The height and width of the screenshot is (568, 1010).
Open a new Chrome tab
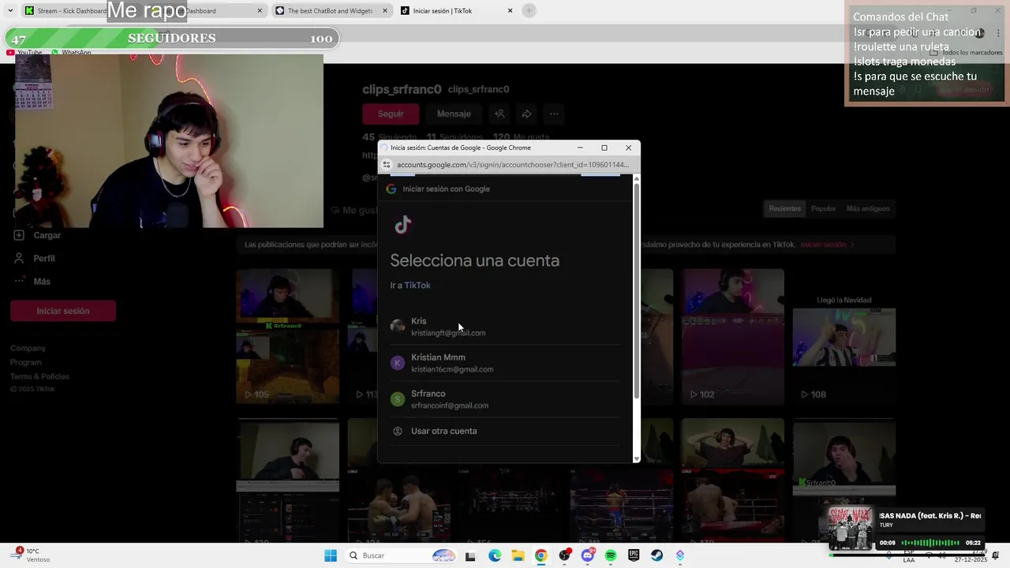[529, 10]
